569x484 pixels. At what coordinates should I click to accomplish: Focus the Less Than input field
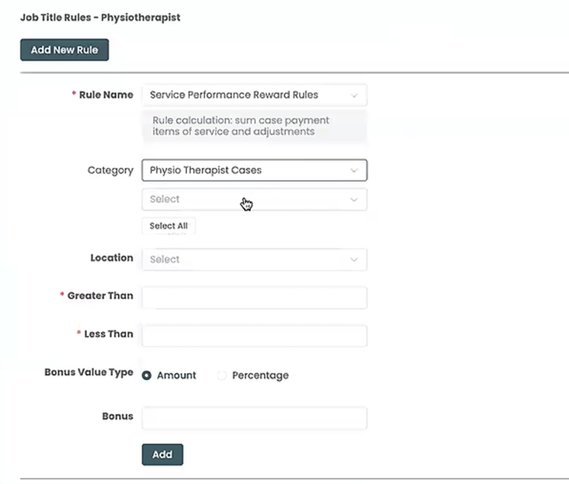point(254,336)
